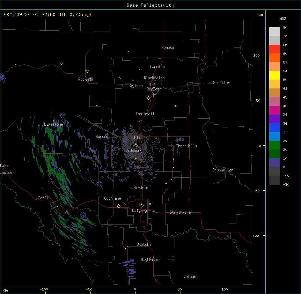Click the 80 value on dBZ scale
This screenshot has height=294, width=301.
pyautogui.click(x=285, y=28)
